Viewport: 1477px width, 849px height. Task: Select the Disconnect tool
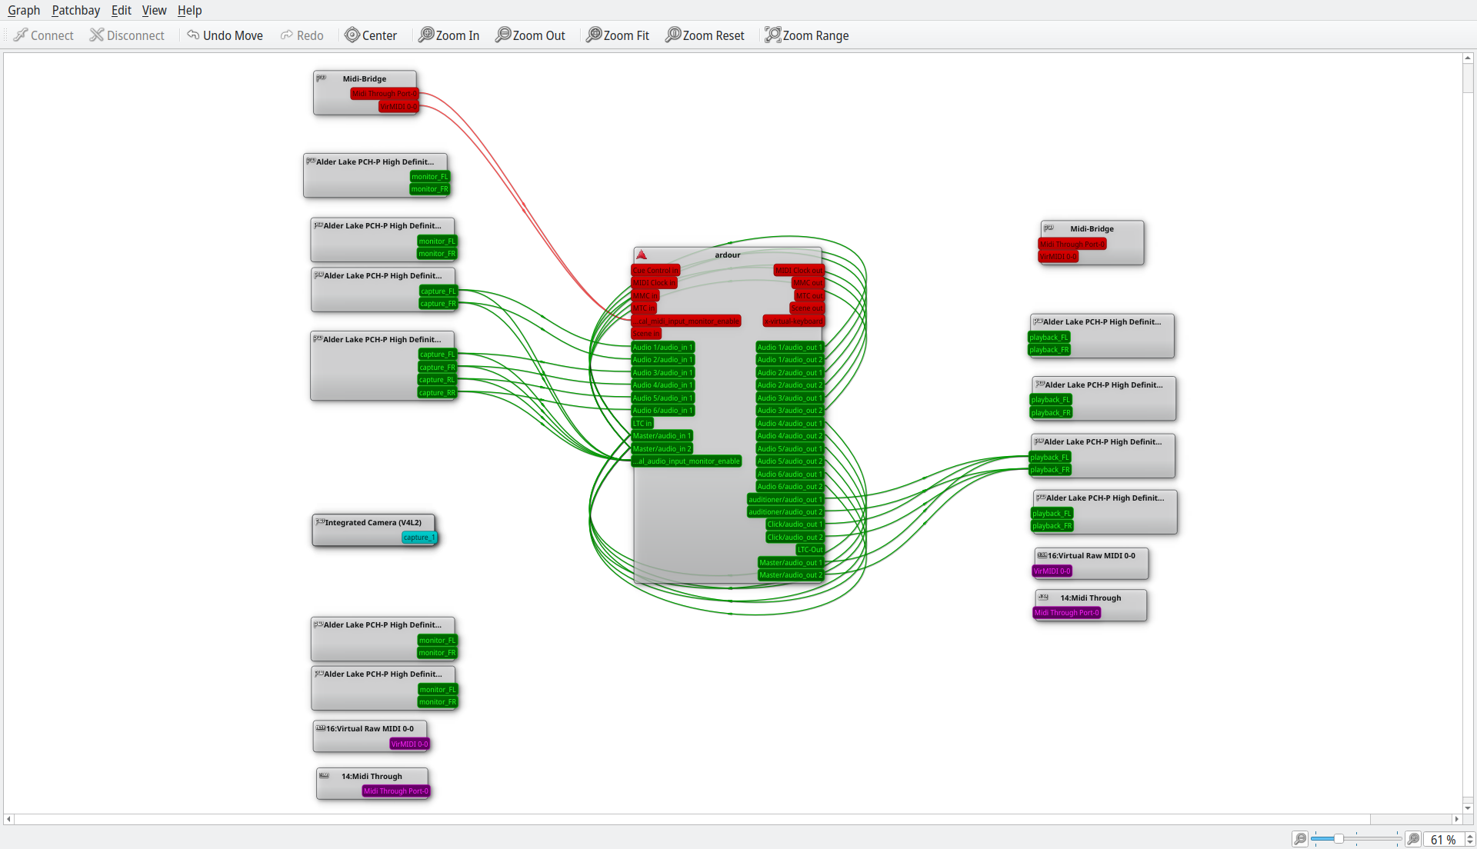tap(127, 35)
